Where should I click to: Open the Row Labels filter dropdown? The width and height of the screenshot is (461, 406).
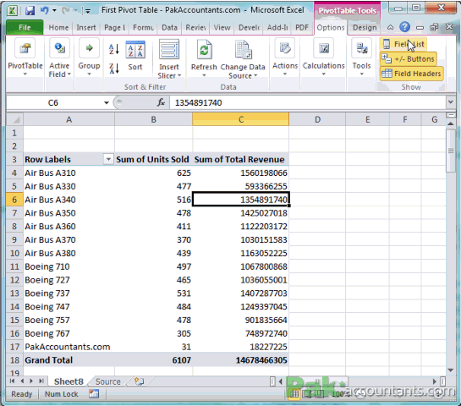108,159
